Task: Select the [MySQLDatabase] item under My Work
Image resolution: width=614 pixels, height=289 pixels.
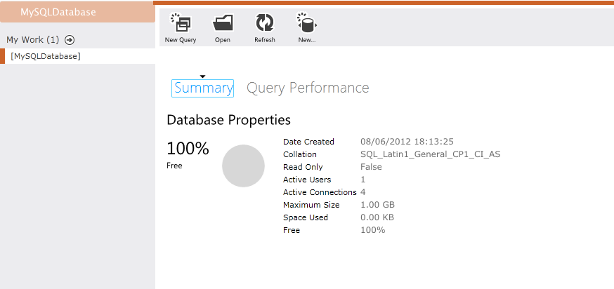Action: click(x=46, y=56)
